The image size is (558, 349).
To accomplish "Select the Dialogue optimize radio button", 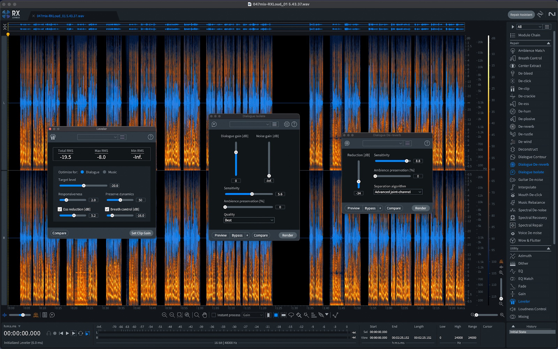I will 82,172.
